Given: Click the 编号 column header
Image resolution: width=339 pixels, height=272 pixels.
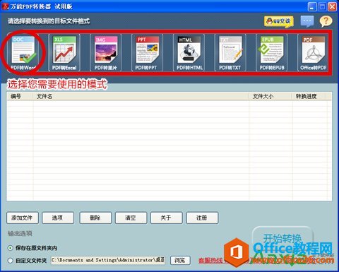Looking at the screenshot, I should pos(20,96).
